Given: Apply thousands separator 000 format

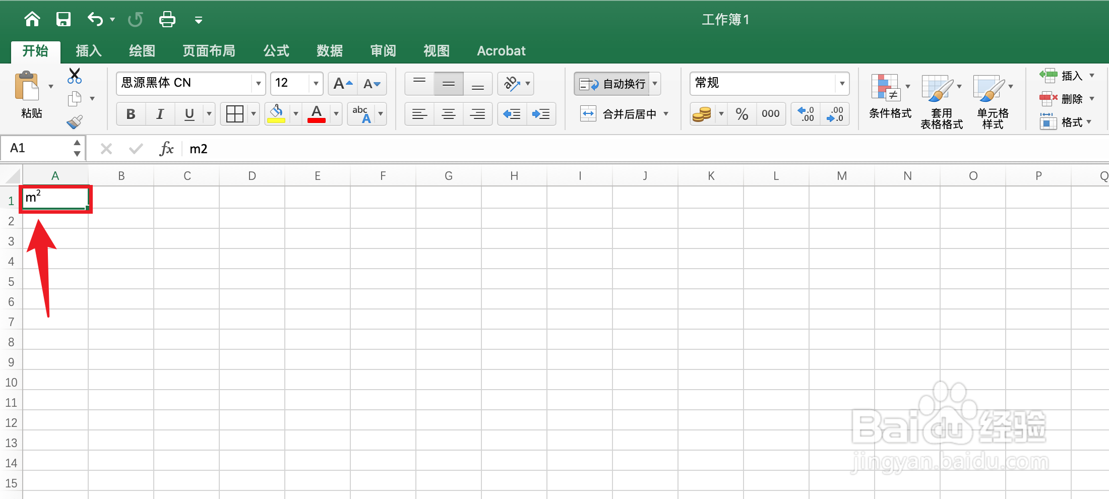Looking at the screenshot, I should pos(771,114).
